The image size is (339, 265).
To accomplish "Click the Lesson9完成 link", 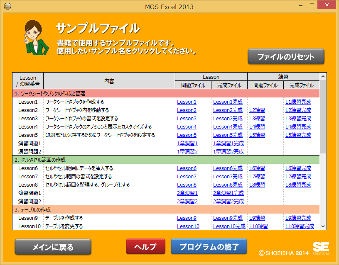I will pos(228,218).
